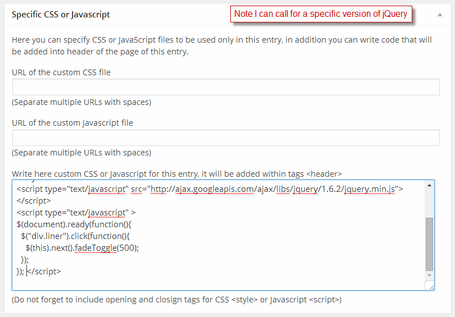Click the code textarea's scroll down arrow
This screenshot has height=317, width=455.
(430, 275)
